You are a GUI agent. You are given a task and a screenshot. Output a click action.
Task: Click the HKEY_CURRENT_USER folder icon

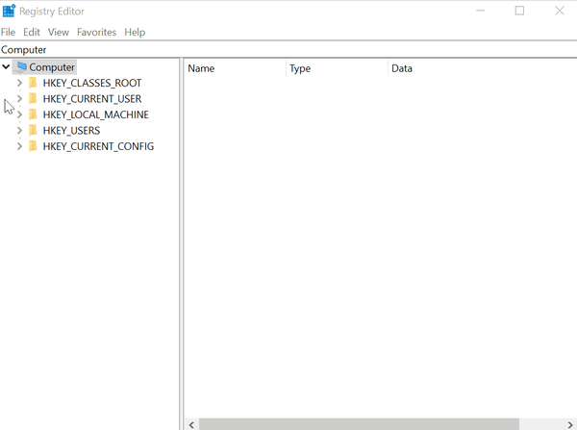tap(33, 99)
